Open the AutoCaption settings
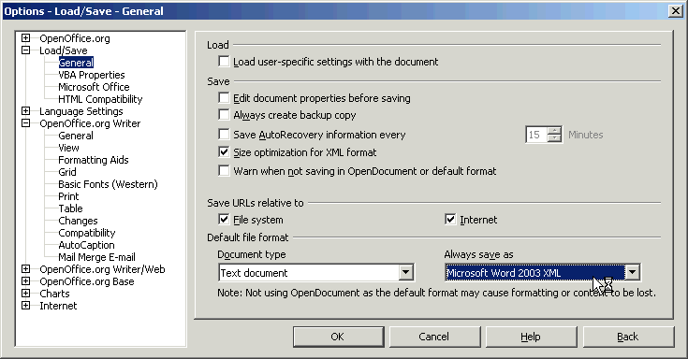The width and height of the screenshot is (688, 359). 86,245
